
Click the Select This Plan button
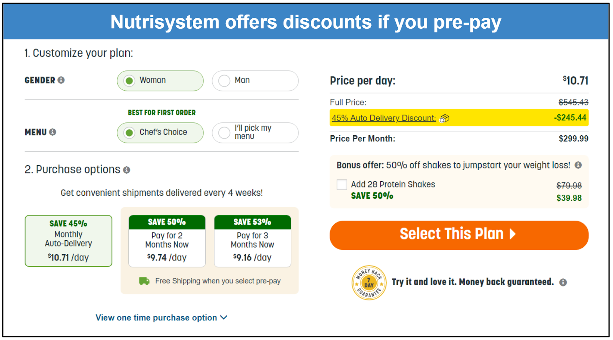(x=459, y=235)
